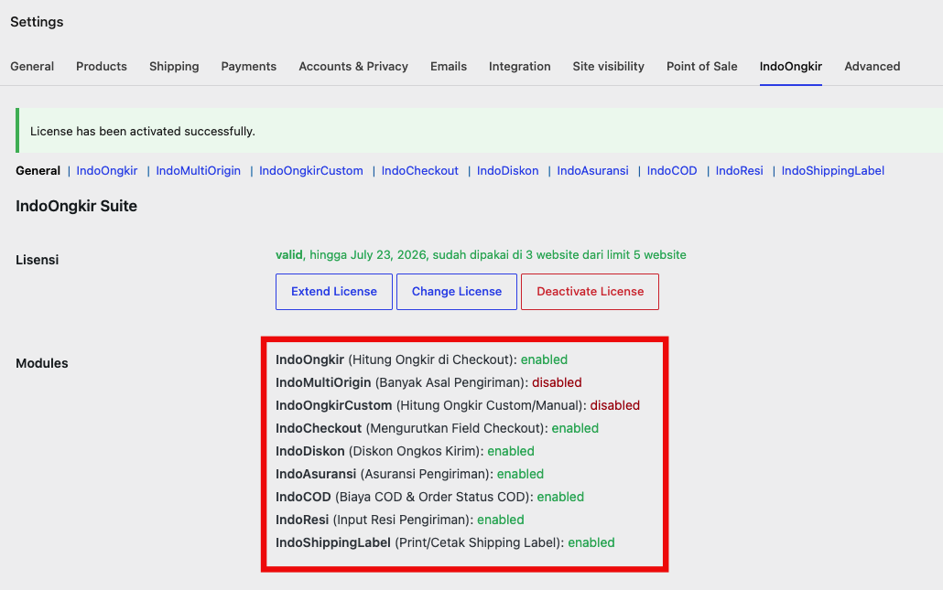Go to the IndoCOD section link
Screen dimensions: 943x590
[672, 171]
